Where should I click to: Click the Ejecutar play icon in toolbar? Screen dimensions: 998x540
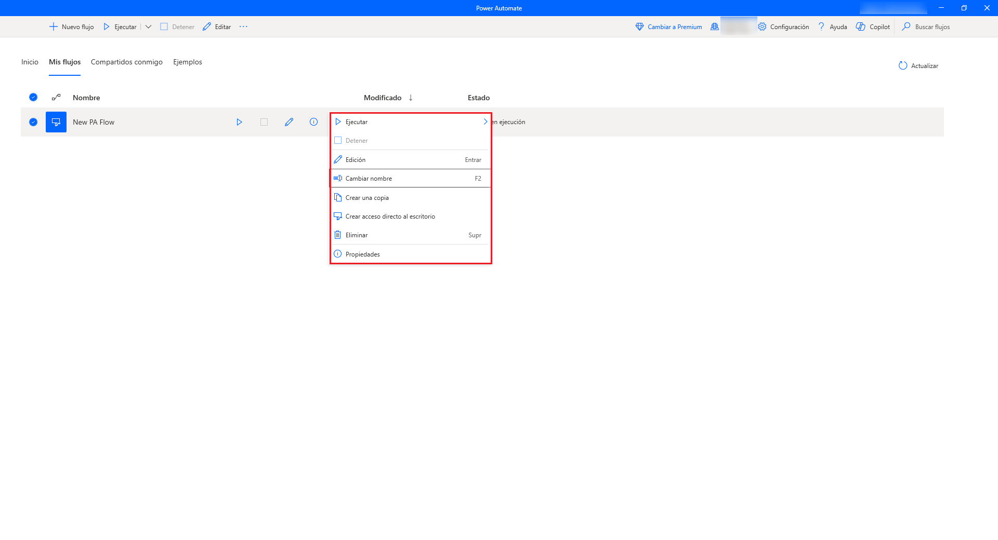[x=107, y=26]
